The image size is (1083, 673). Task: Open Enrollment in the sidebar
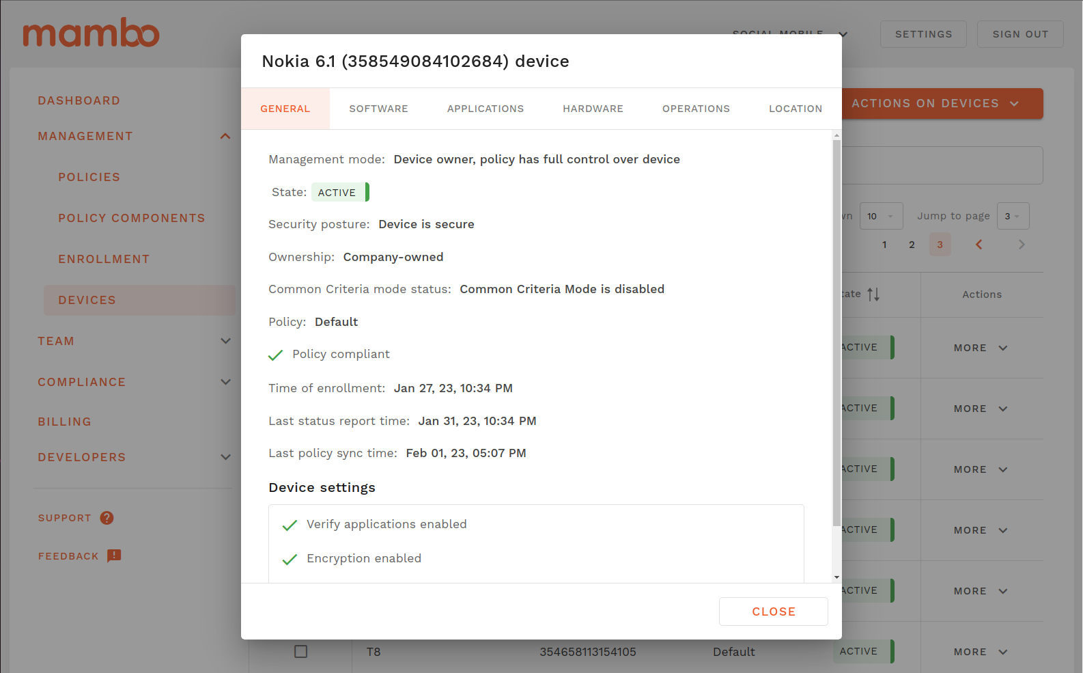(x=104, y=259)
